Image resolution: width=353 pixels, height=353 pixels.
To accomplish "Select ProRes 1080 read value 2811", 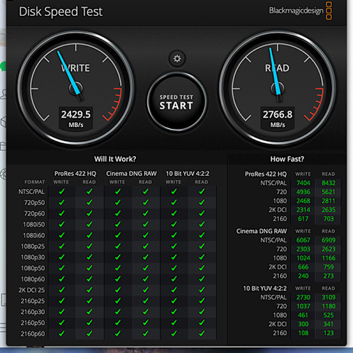I will click(x=328, y=201).
